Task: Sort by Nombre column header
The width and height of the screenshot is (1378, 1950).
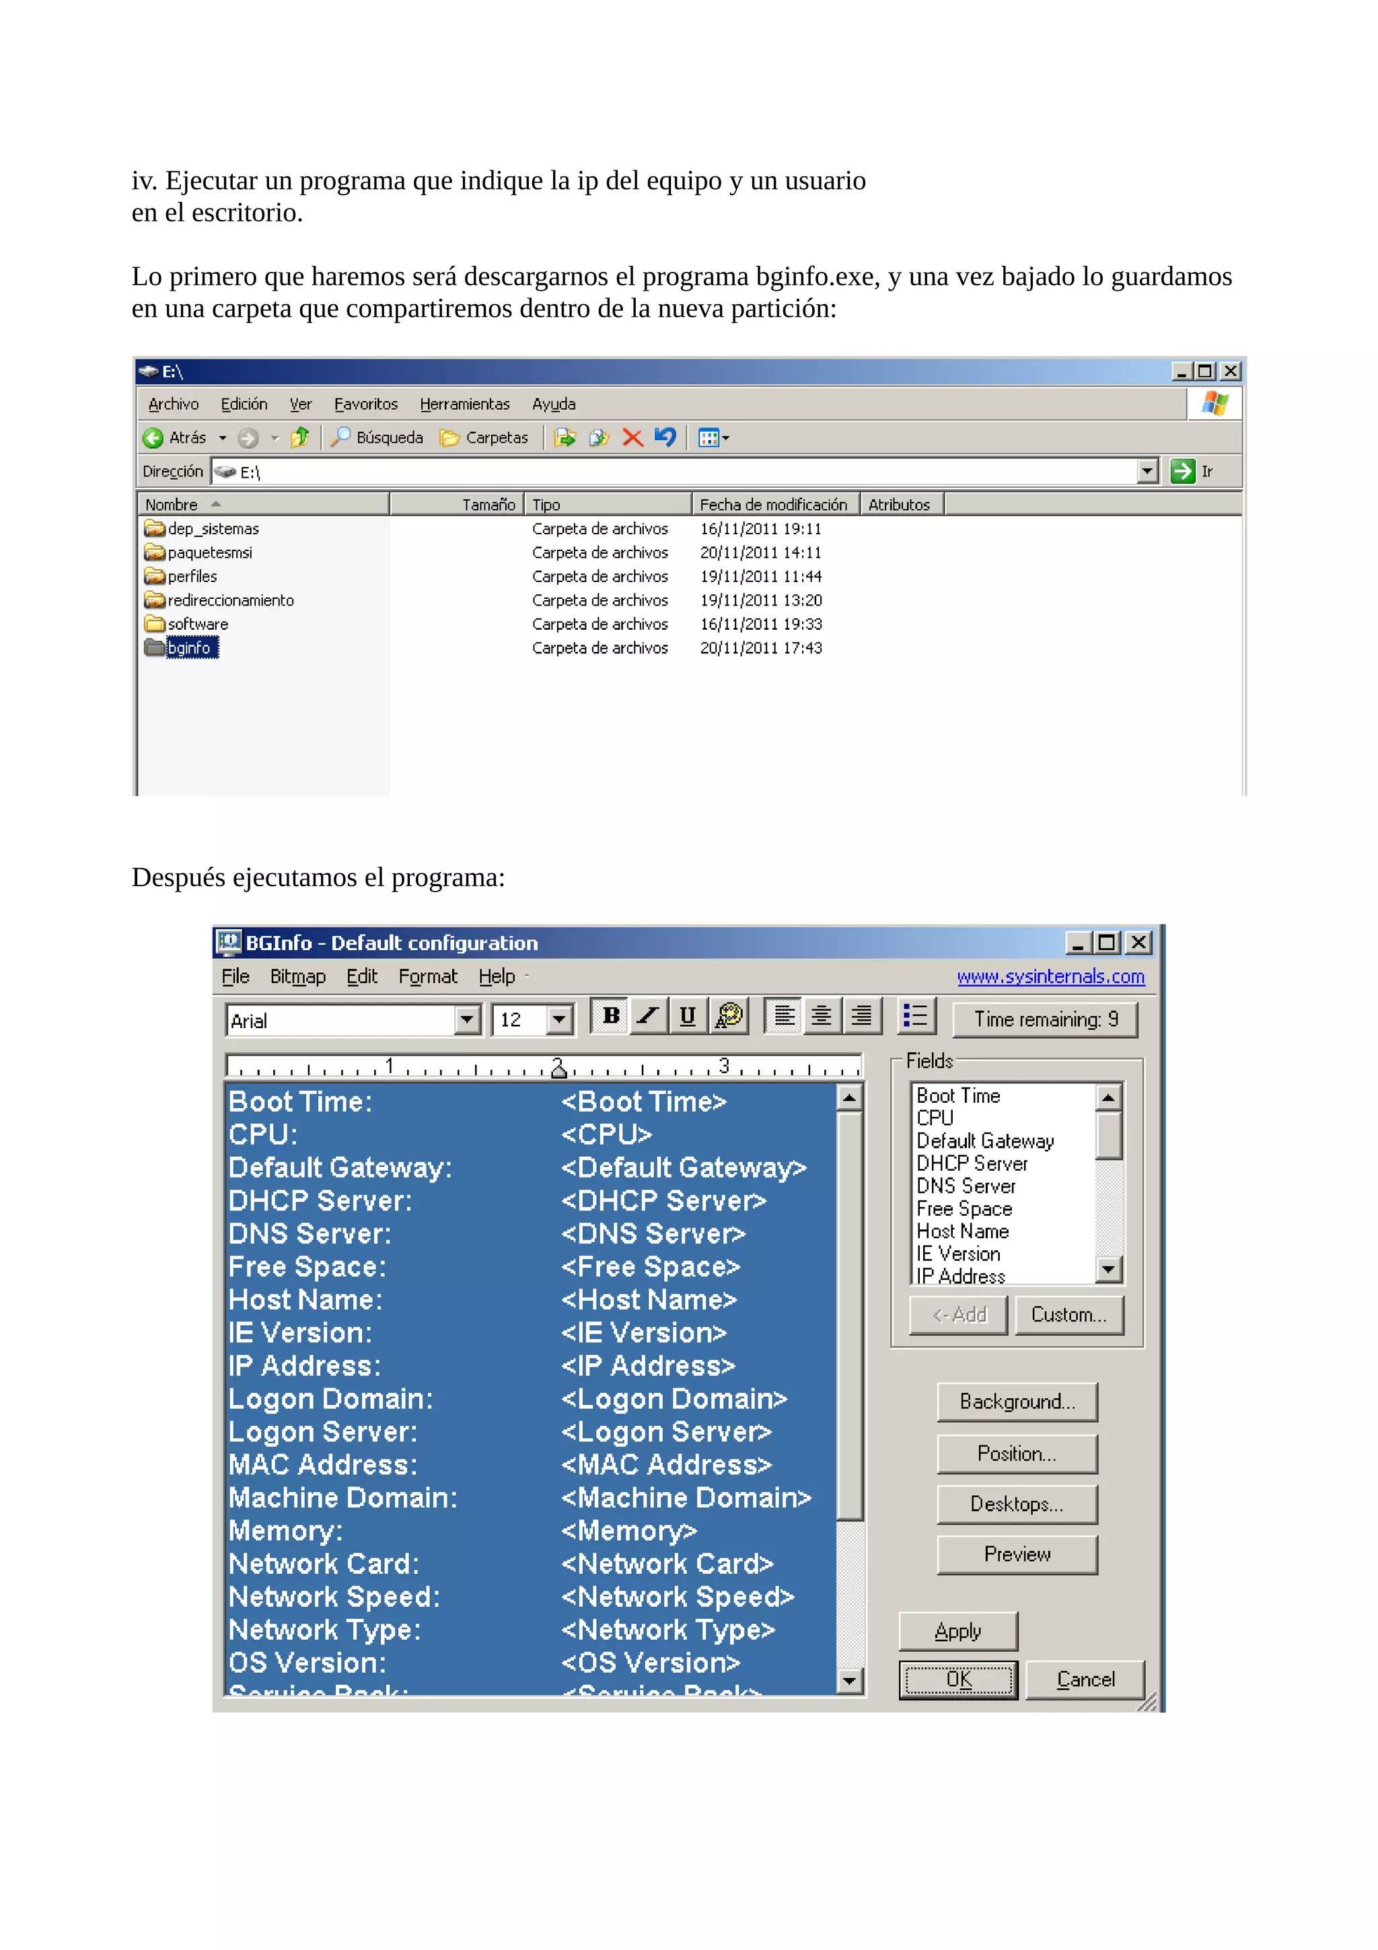Action: coord(263,505)
